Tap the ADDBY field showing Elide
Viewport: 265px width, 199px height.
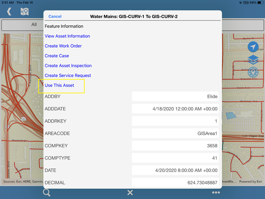(x=175, y=97)
